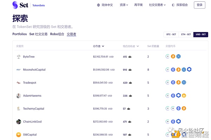Switch to the Portfolios tab

click(x=20, y=34)
